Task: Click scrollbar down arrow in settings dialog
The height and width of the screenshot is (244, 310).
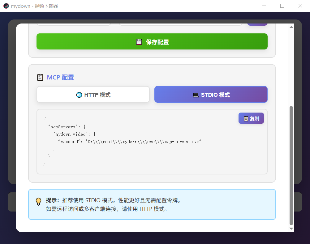Action: [291, 229]
